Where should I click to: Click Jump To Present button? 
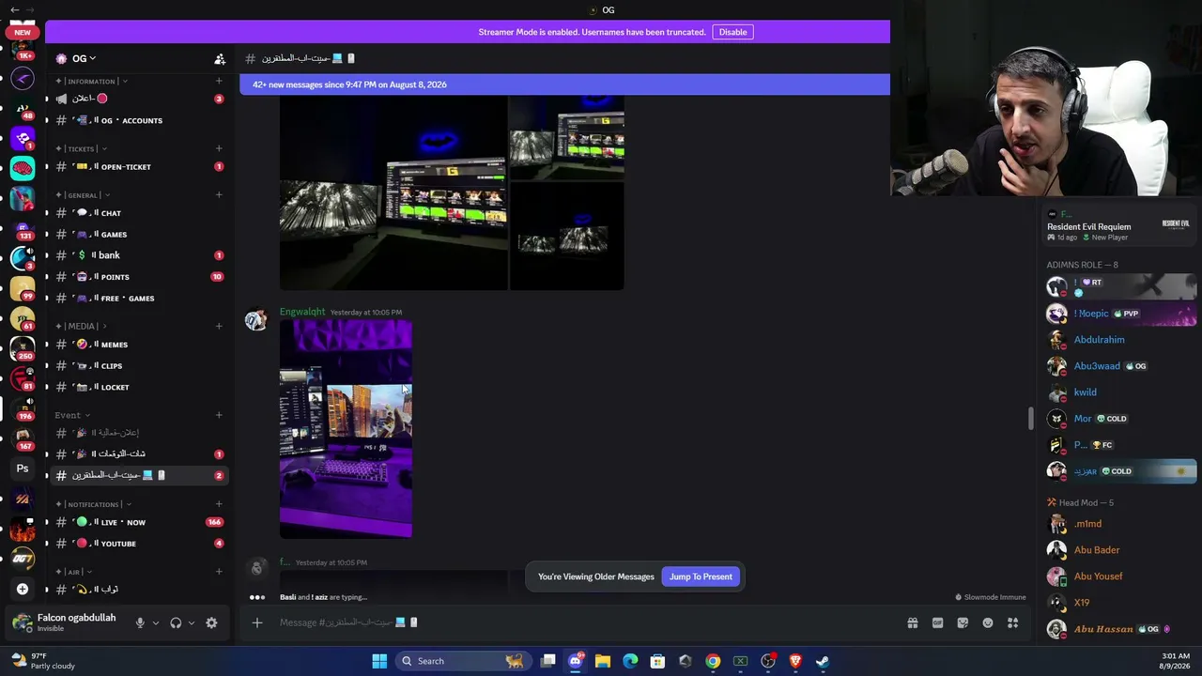point(701,576)
